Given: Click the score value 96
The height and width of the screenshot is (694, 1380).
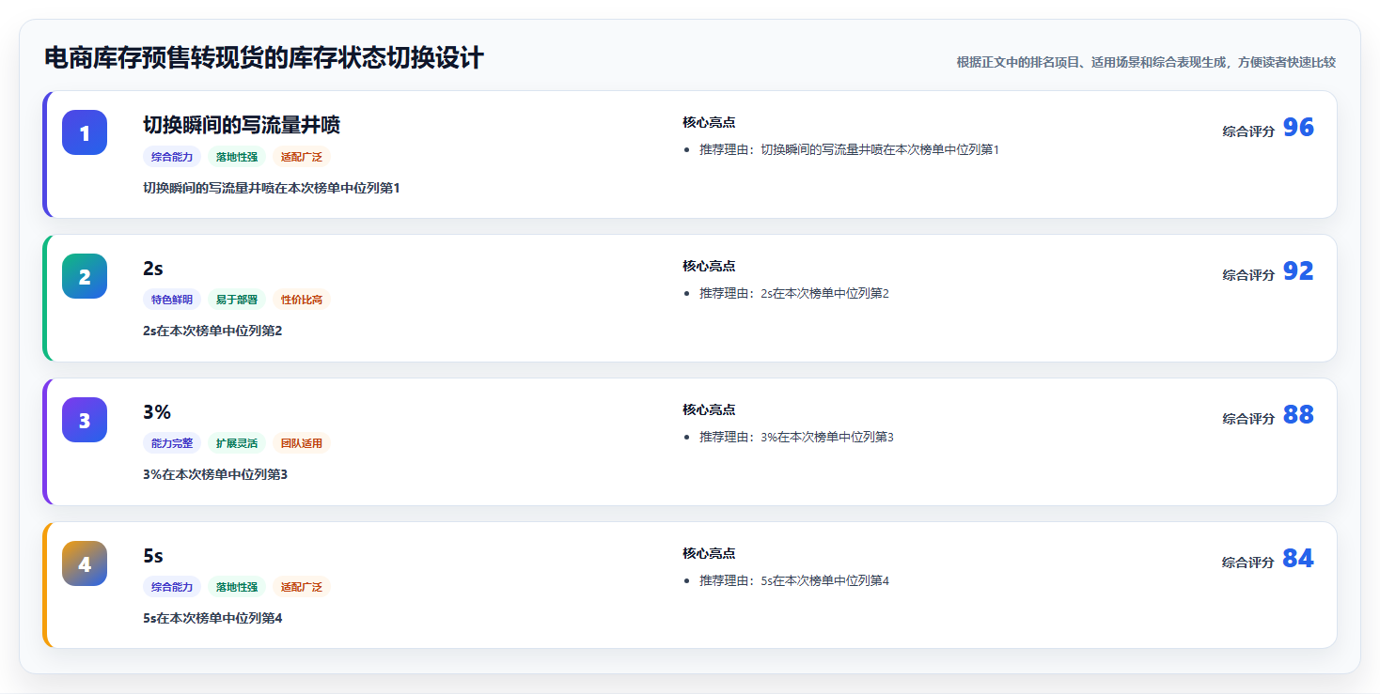Looking at the screenshot, I should tap(1298, 128).
